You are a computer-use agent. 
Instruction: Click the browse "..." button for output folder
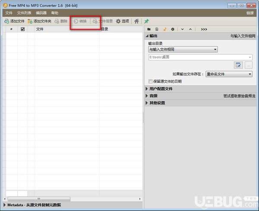tap(249, 65)
